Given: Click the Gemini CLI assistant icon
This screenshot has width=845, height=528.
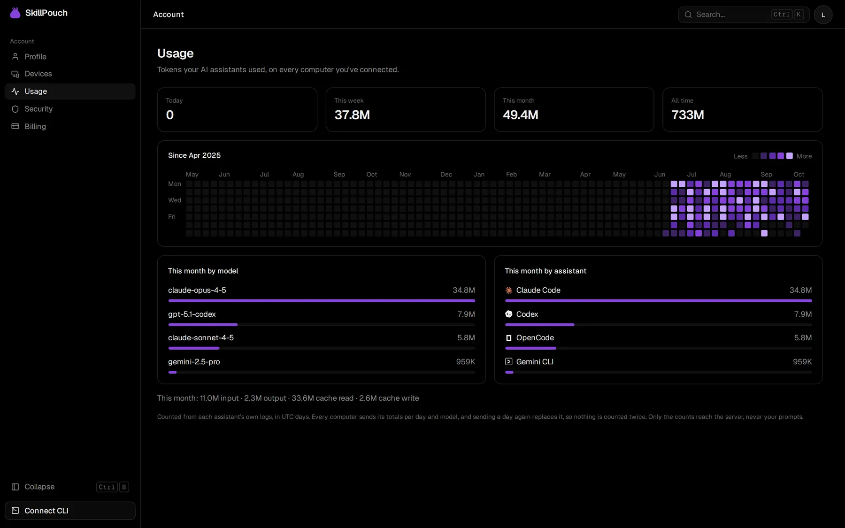Looking at the screenshot, I should click(509, 361).
